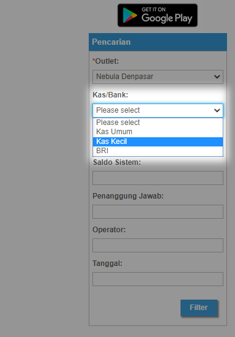Click the Pencarian panel header
This screenshot has height=337, width=235.
click(158, 42)
